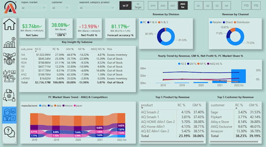
Task: Click the Net Sales KPI card
Action: (32, 28)
